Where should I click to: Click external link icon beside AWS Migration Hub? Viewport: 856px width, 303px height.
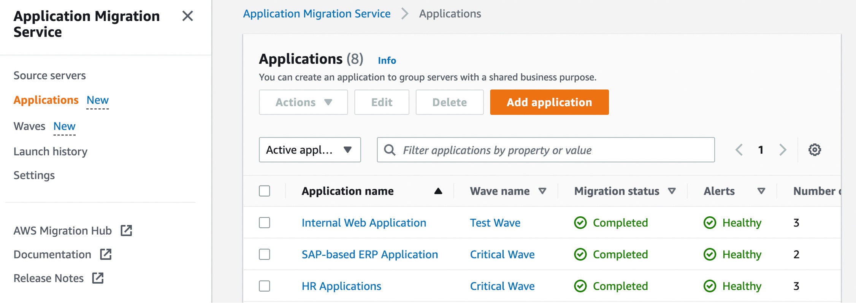coord(126,230)
